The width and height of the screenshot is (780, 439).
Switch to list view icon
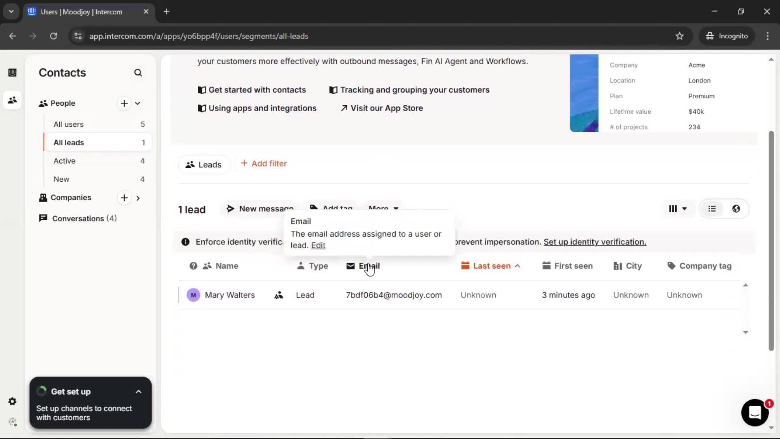[x=712, y=209]
